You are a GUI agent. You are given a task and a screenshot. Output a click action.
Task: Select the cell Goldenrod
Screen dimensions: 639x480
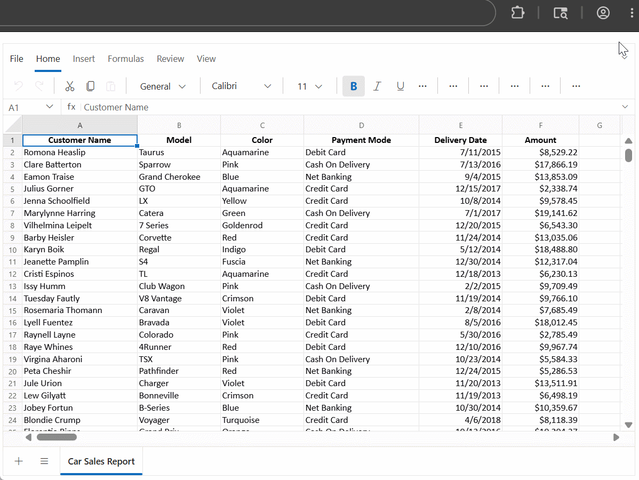[x=262, y=225]
